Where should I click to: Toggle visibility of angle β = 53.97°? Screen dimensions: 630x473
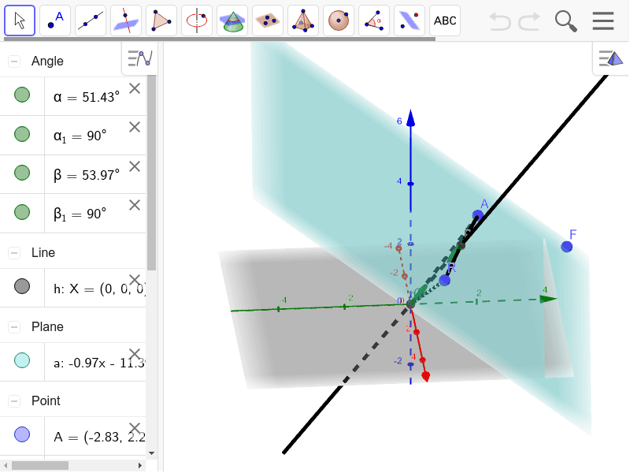click(22, 173)
